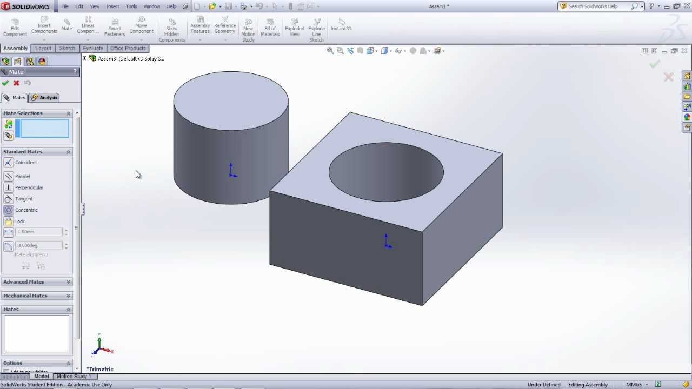Collapse the Options section
The image size is (692, 389).
tap(69, 363)
